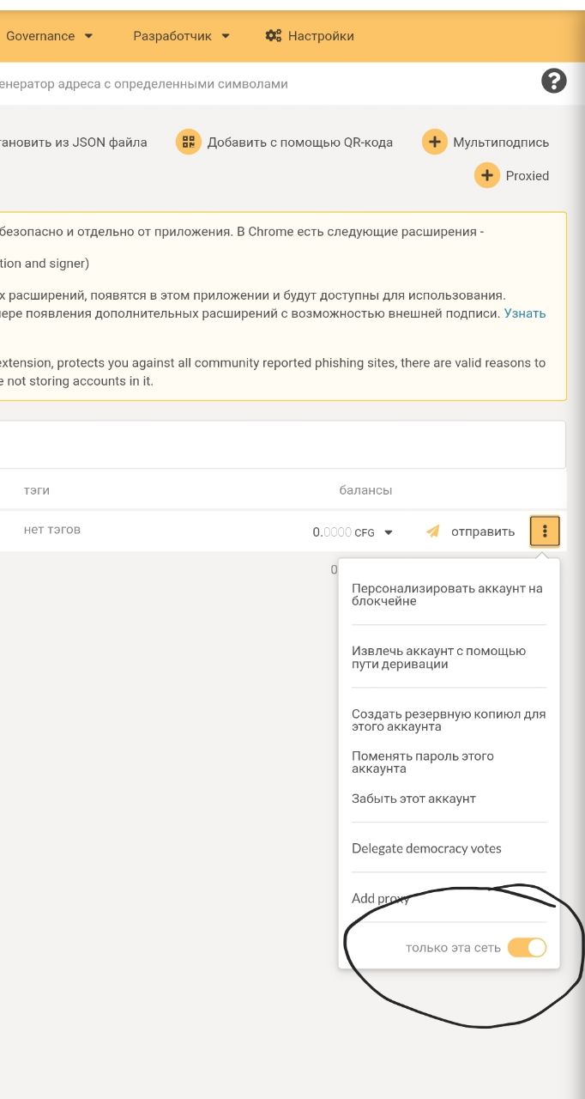Expand the CFG balance dropdown arrow

coord(388,532)
